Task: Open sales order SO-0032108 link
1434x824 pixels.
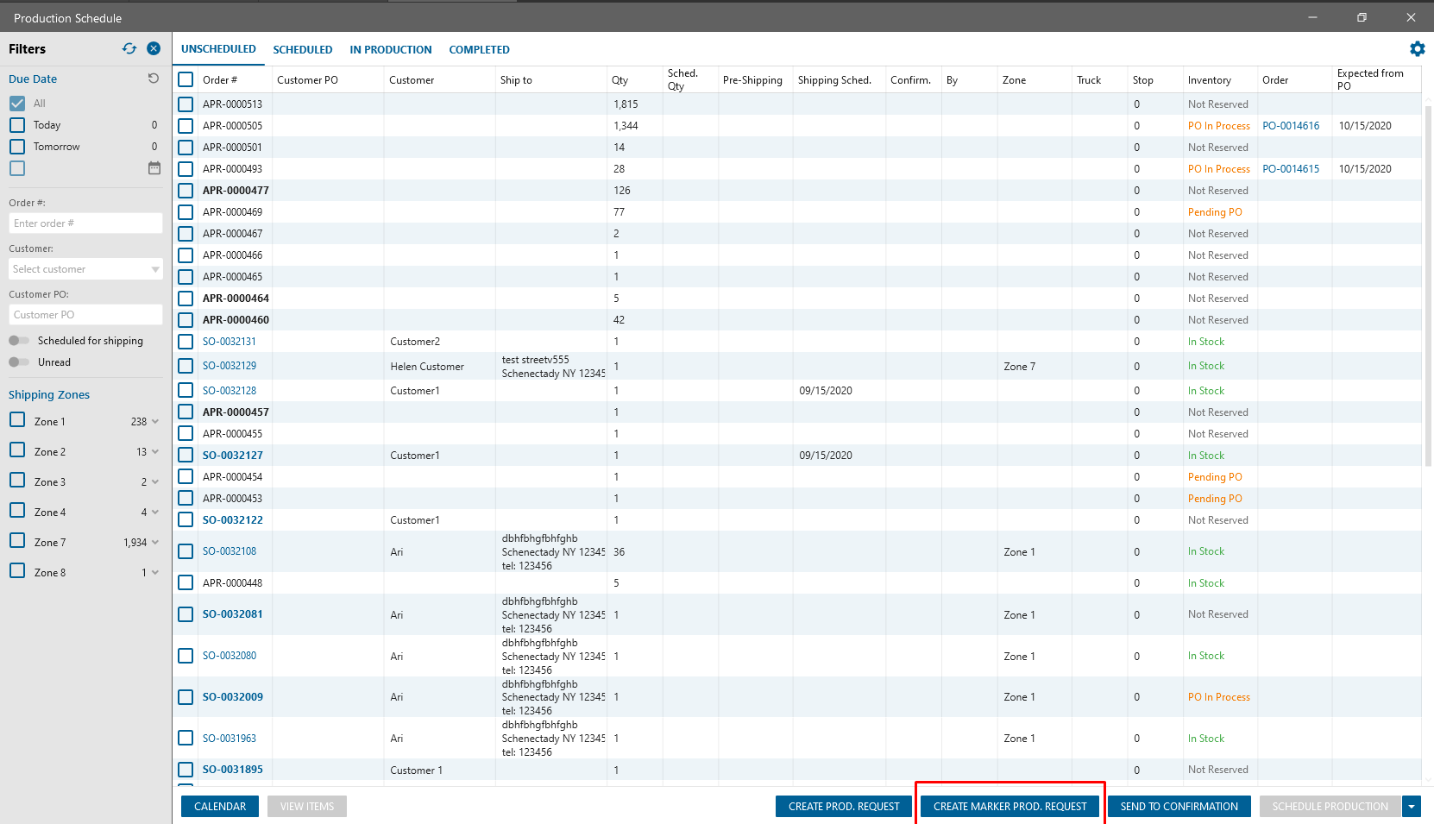Action: 230,551
